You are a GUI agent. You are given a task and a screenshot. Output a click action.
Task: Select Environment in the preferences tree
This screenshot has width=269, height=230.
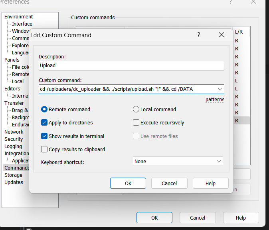tap(19, 17)
